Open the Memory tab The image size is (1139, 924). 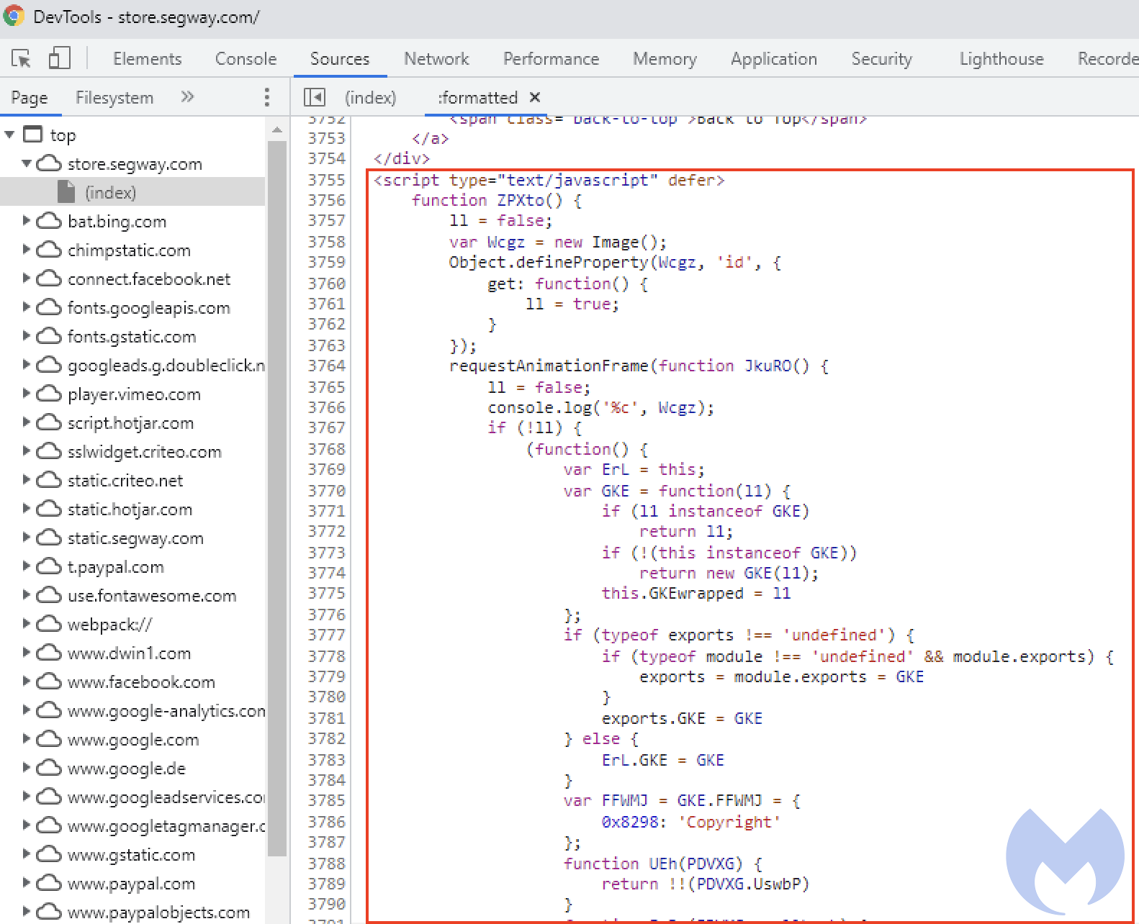point(665,59)
